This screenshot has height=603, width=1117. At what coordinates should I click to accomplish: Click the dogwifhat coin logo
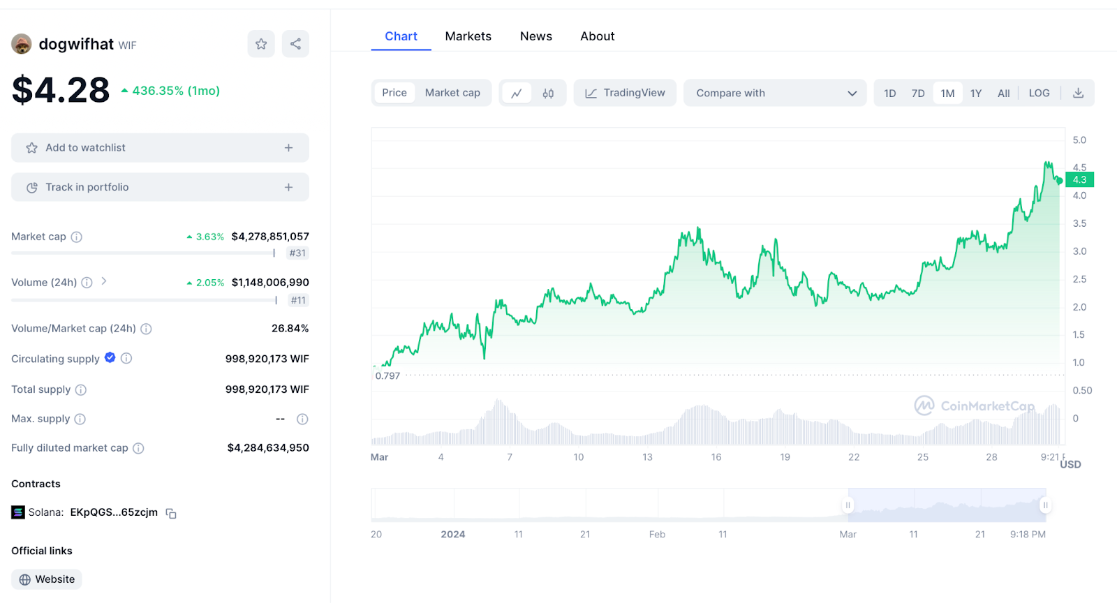[x=22, y=44]
